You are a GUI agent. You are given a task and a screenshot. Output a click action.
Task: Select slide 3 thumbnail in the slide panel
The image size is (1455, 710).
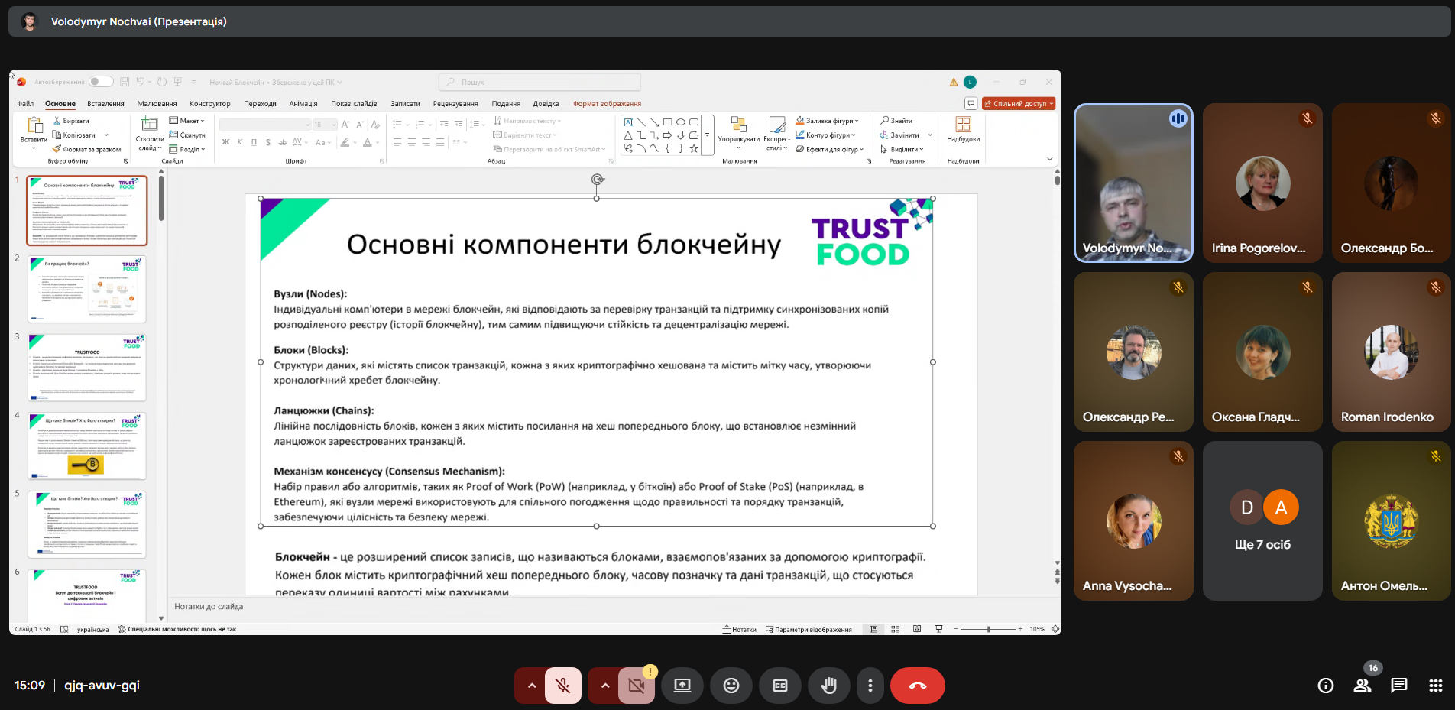click(x=86, y=367)
